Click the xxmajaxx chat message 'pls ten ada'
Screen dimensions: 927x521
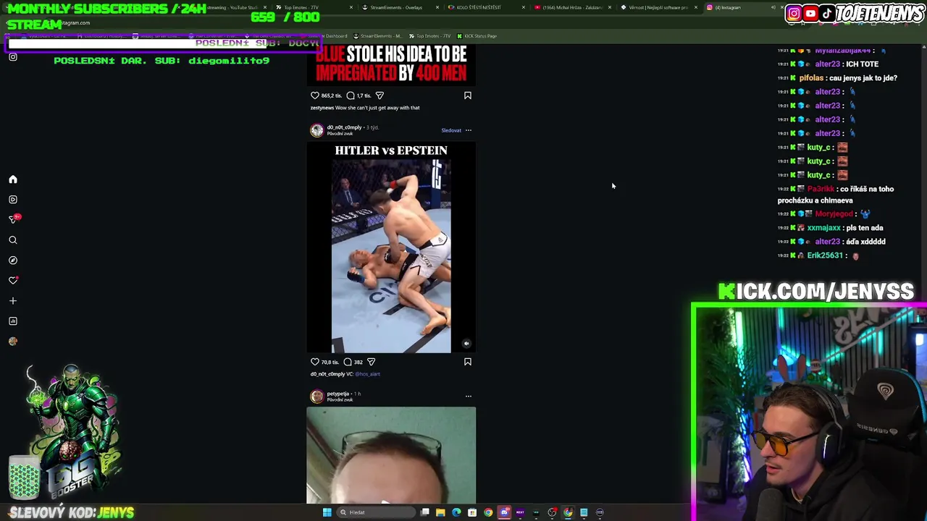click(831, 228)
